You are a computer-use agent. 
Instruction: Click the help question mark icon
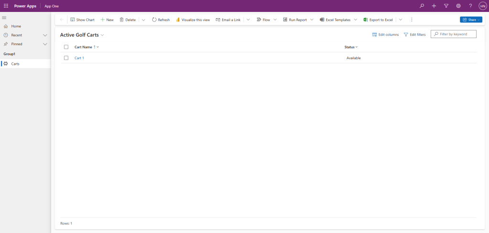tap(470, 6)
